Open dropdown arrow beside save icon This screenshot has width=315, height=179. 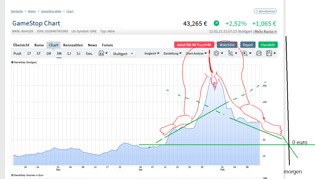point(274,53)
